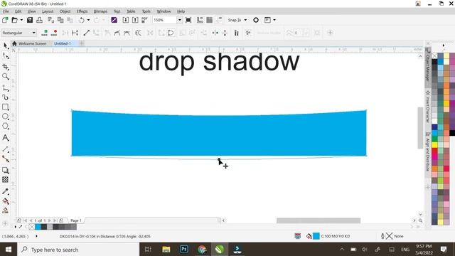Select the Crop tool in the toolbox

coord(6,67)
